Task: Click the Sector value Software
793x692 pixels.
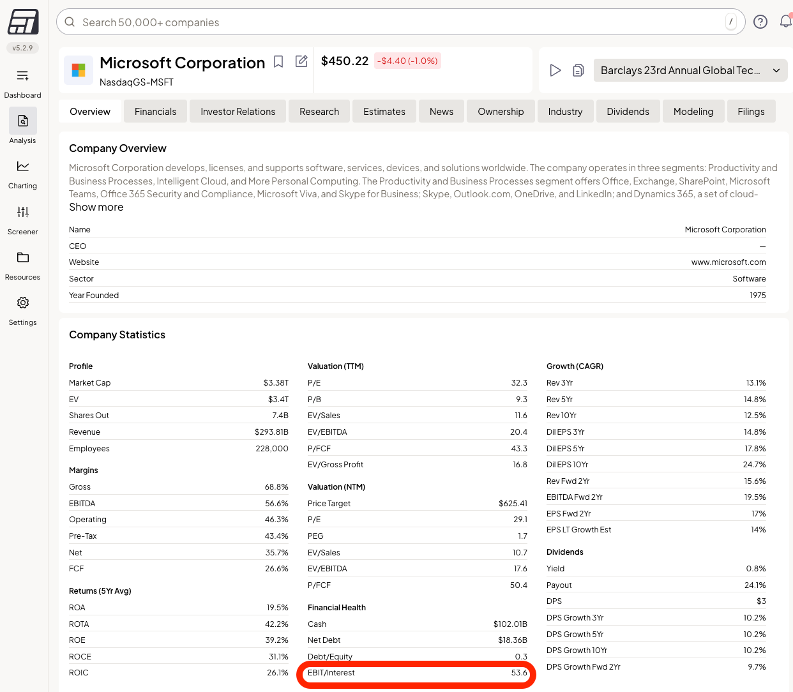Action: pyautogui.click(x=750, y=279)
